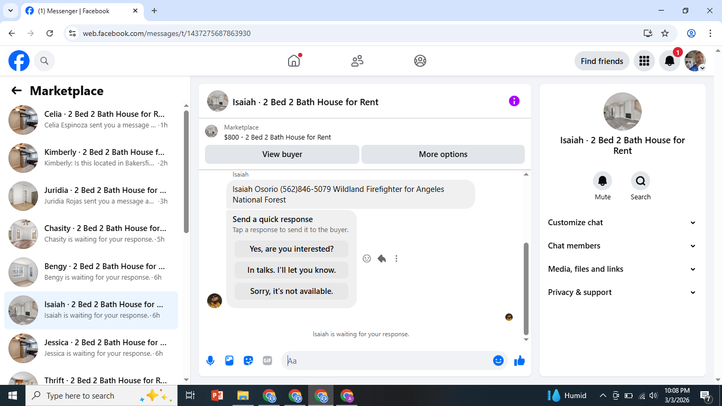Click the Windows Start button

point(13,395)
